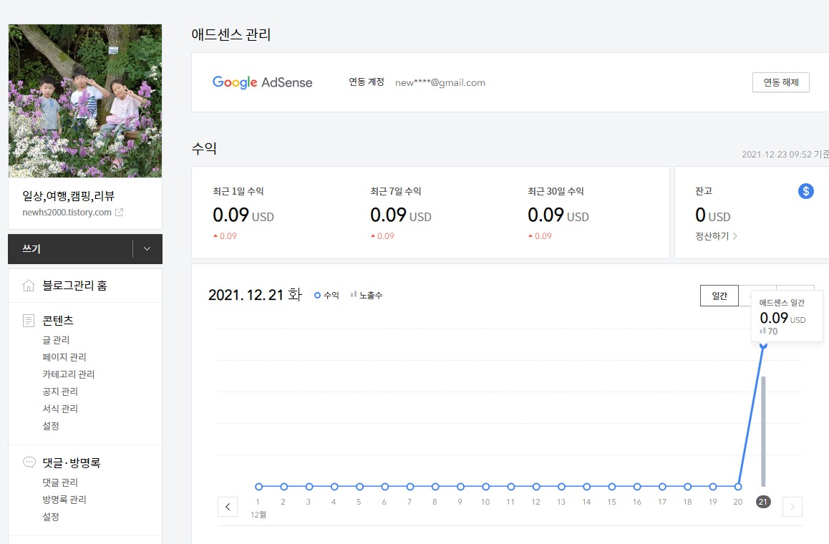Screen dimensions: 829x544
Task: Toggle the 수익 legend marker
Action: (x=326, y=295)
